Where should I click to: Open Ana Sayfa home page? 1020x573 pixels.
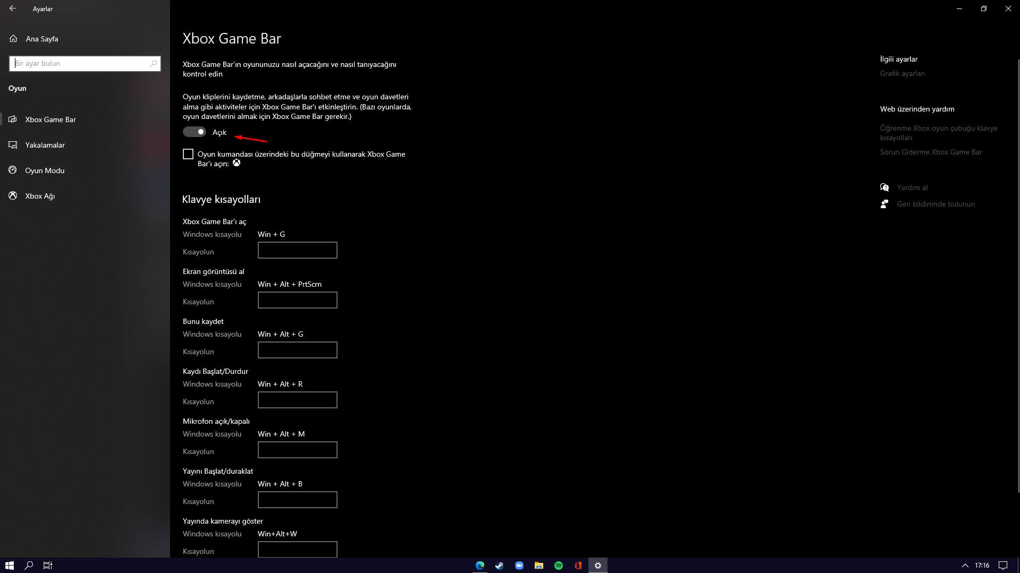41,39
